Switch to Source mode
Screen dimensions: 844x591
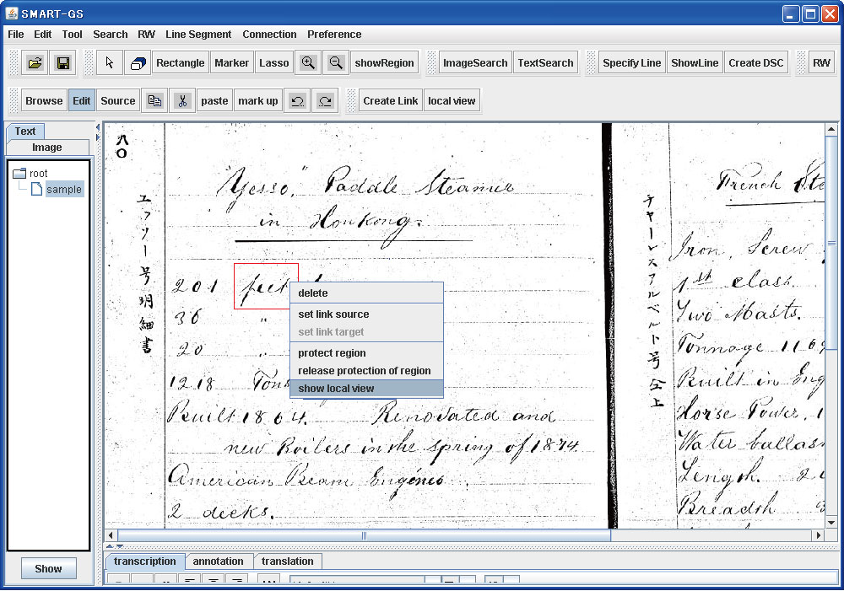click(x=118, y=101)
